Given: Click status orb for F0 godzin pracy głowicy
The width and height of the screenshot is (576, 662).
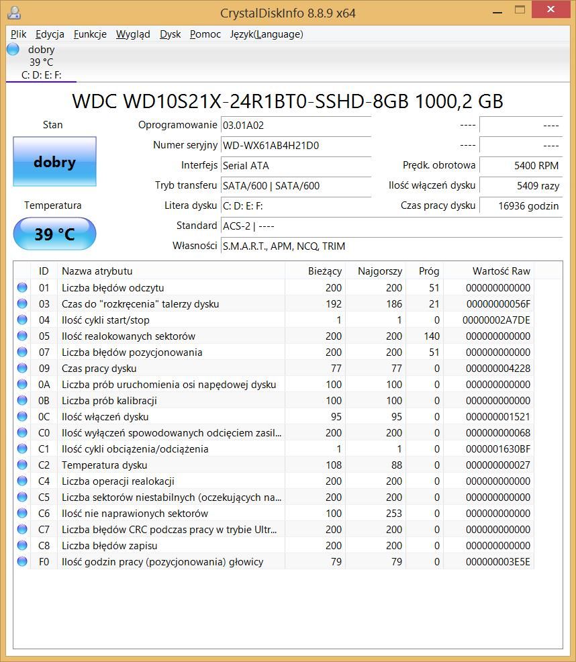Looking at the screenshot, I should 22,561.
